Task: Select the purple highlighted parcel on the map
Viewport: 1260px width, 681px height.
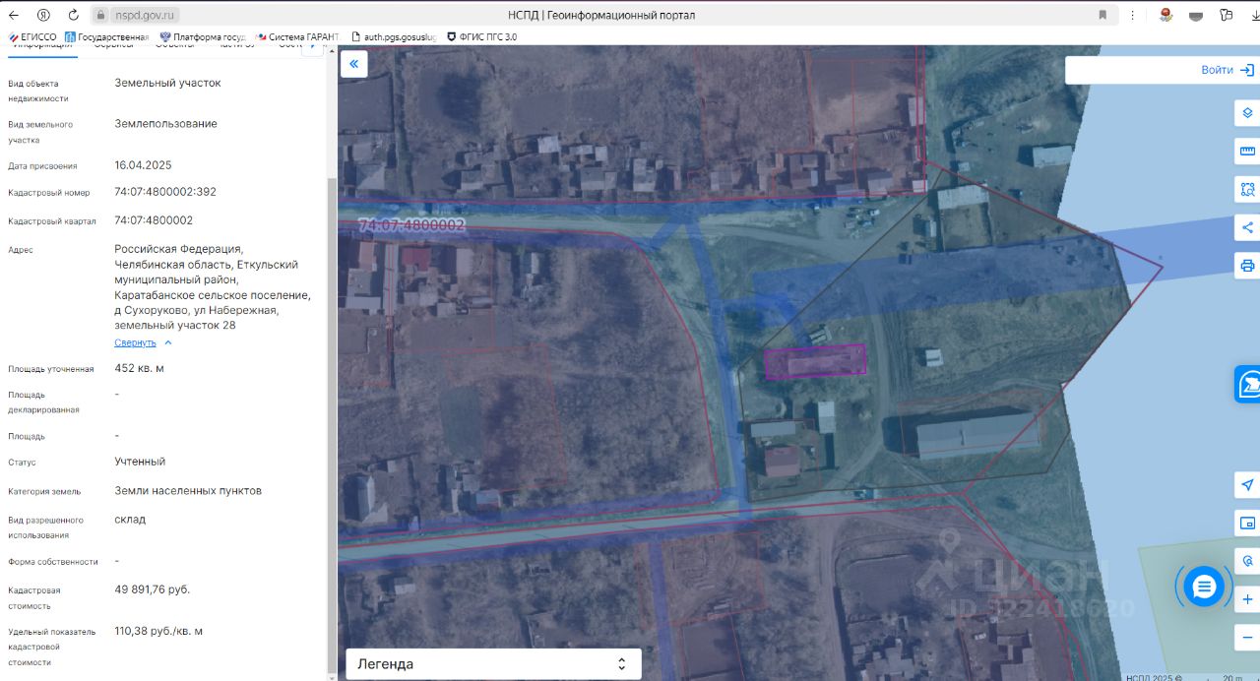Action: [x=815, y=361]
